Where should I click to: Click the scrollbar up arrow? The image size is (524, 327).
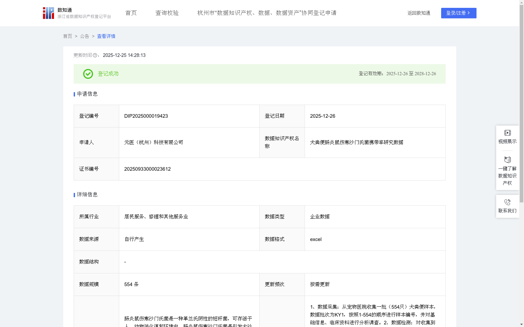click(521, 2)
